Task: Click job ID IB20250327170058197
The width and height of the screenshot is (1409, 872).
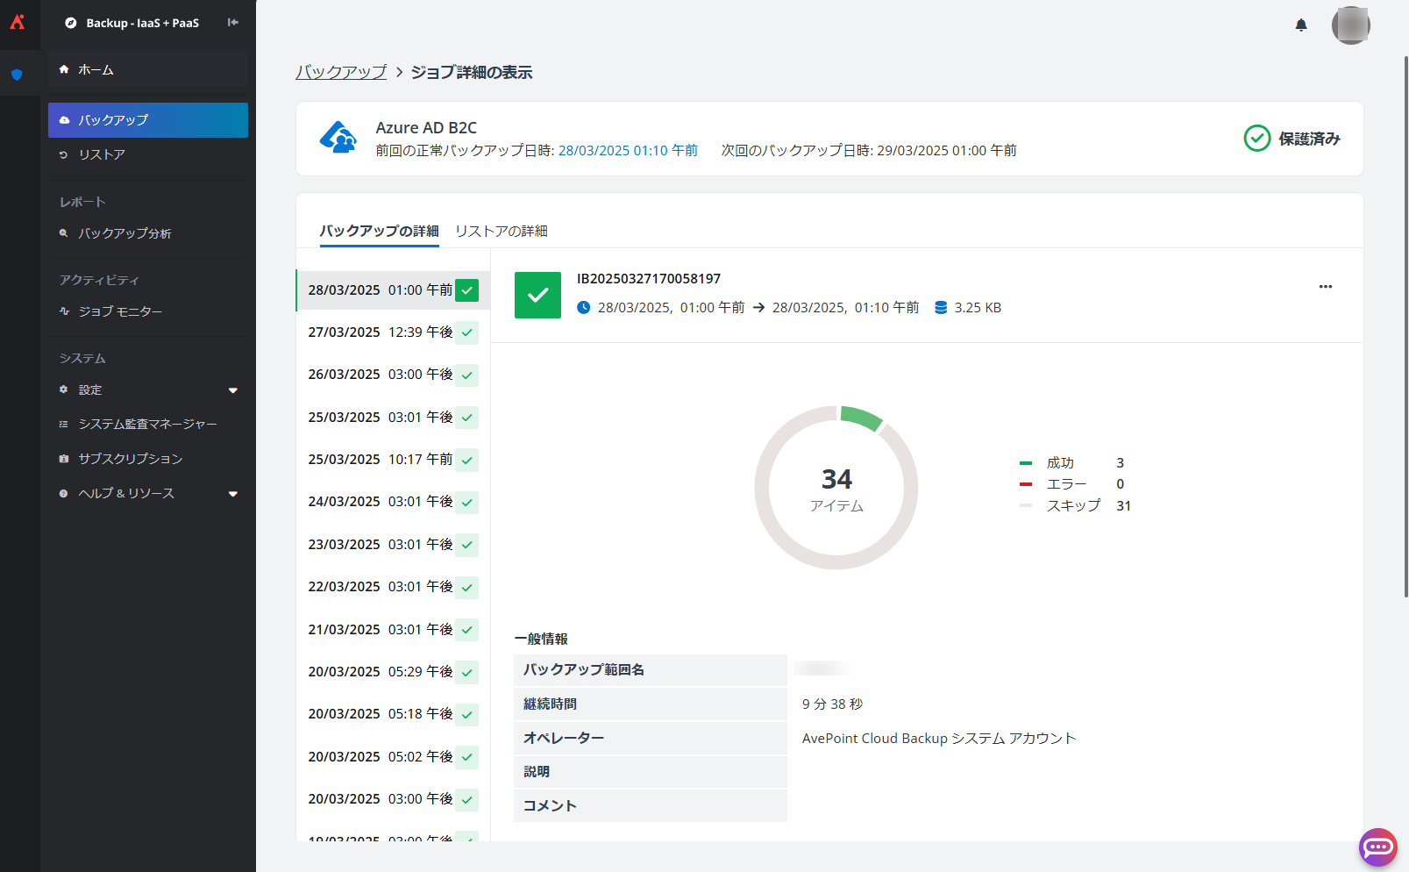Action: coord(649,279)
